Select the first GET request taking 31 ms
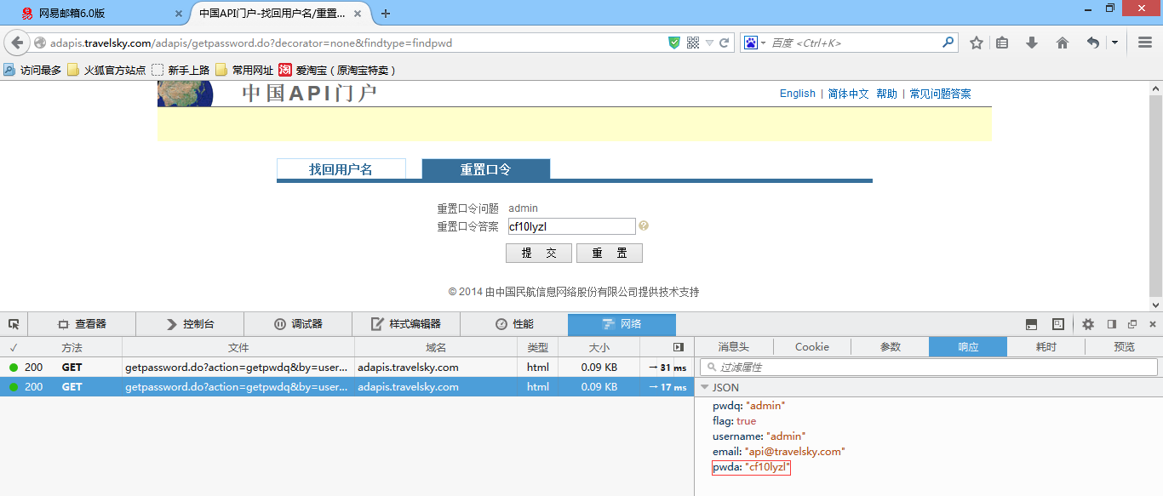Viewport: 1163px width, 496px height. 347,368
